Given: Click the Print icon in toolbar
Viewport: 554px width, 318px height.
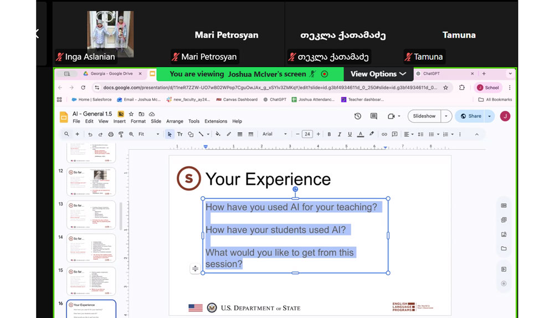Looking at the screenshot, I should [111, 134].
